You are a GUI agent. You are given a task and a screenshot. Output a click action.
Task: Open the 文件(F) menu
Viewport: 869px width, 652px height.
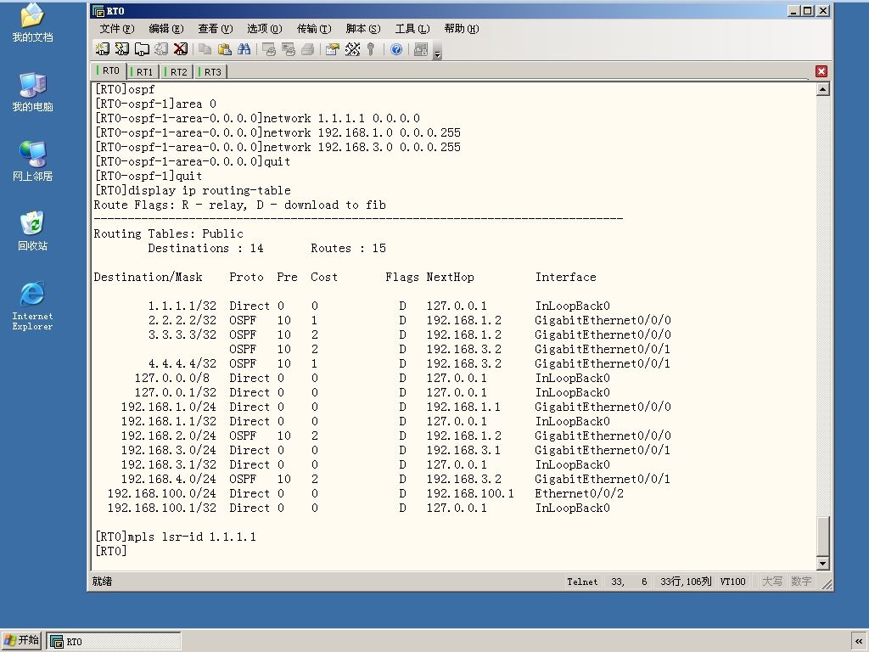tap(117, 29)
